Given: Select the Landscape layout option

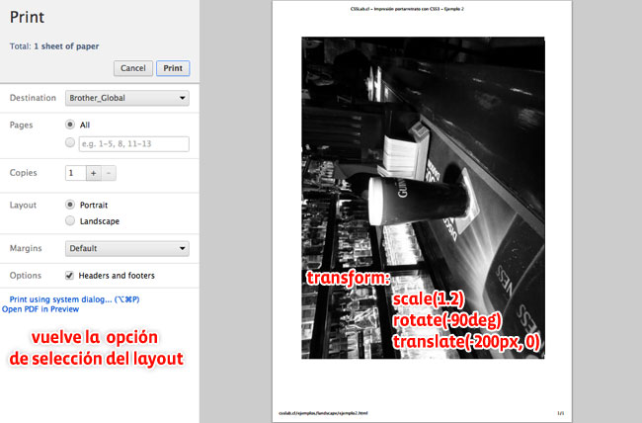Looking at the screenshot, I should tap(70, 220).
